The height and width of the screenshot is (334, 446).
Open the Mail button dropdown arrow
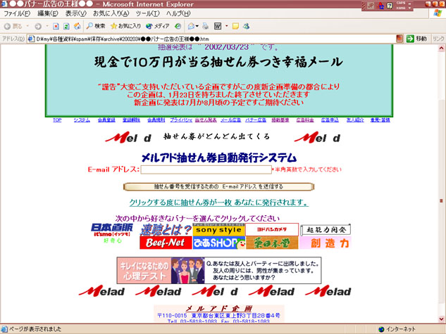(x=197, y=26)
